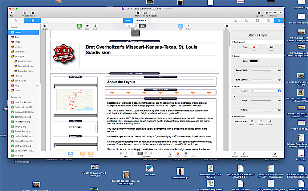Click the Unlink icon
Viewport: 308px width, 191px height.
point(91,154)
